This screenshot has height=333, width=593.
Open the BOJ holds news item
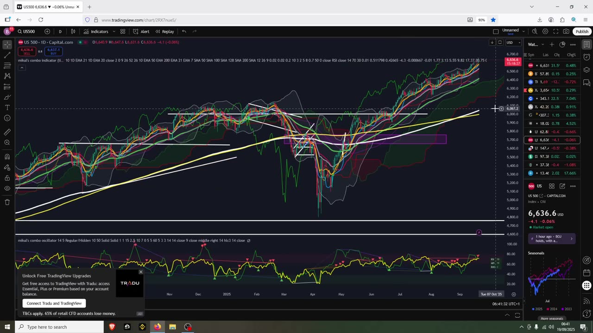552,239
